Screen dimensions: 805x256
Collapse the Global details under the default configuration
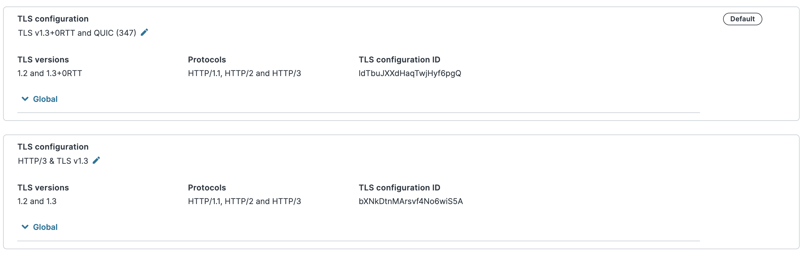[x=38, y=99]
